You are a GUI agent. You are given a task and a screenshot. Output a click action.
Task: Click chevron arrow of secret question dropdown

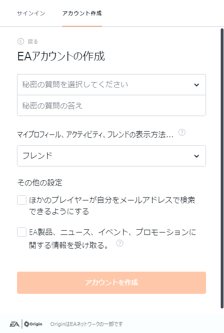pyautogui.click(x=197, y=85)
